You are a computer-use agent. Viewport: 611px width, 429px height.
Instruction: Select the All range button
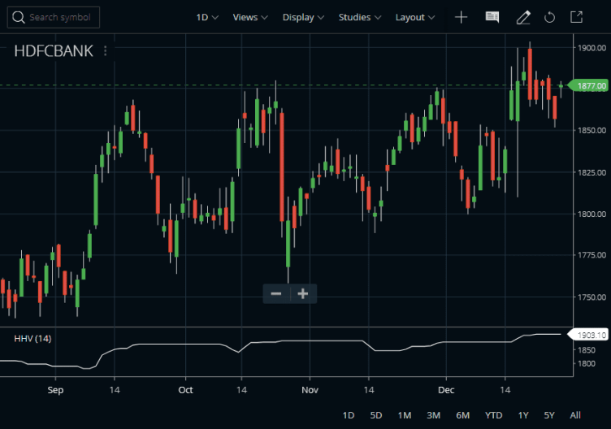(575, 415)
